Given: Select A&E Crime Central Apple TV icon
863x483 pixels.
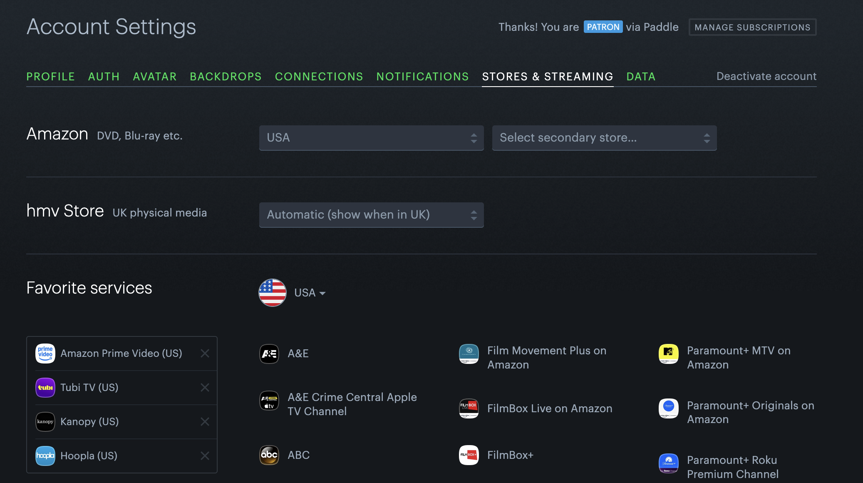Looking at the screenshot, I should (x=269, y=401).
